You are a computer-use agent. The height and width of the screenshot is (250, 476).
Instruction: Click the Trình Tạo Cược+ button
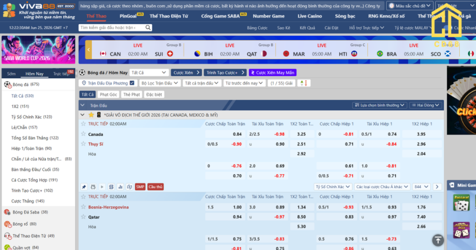click(x=225, y=72)
